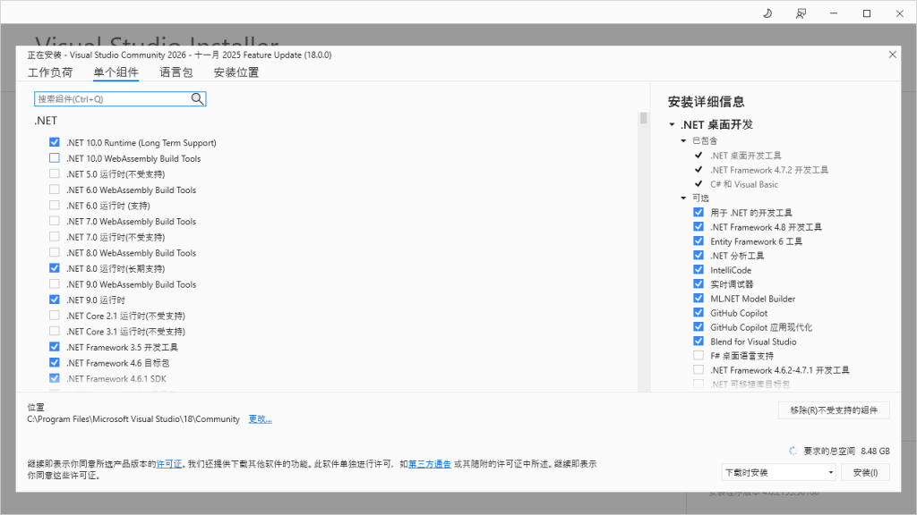Image resolution: width=917 pixels, height=515 pixels.
Task: Enable .NET 10.0 WebAssembly Build Tools checkbox
Action: click(55, 158)
